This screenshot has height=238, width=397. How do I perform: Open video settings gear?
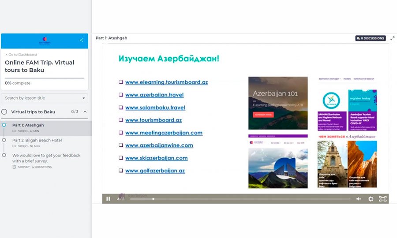pos(371,199)
